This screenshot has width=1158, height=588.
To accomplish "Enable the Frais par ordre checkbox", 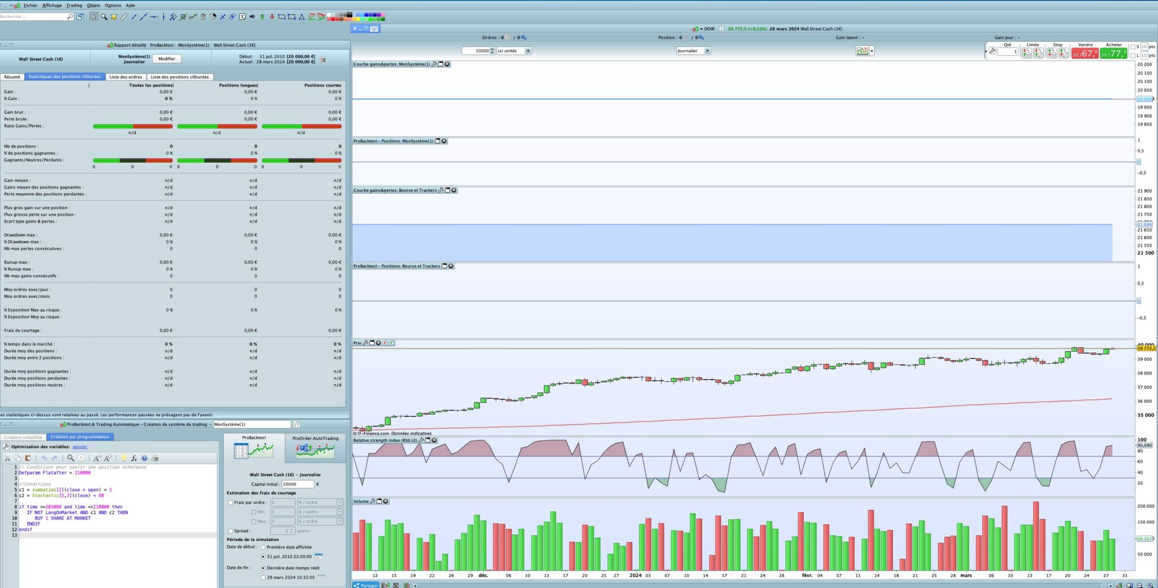I will [x=231, y=502].
